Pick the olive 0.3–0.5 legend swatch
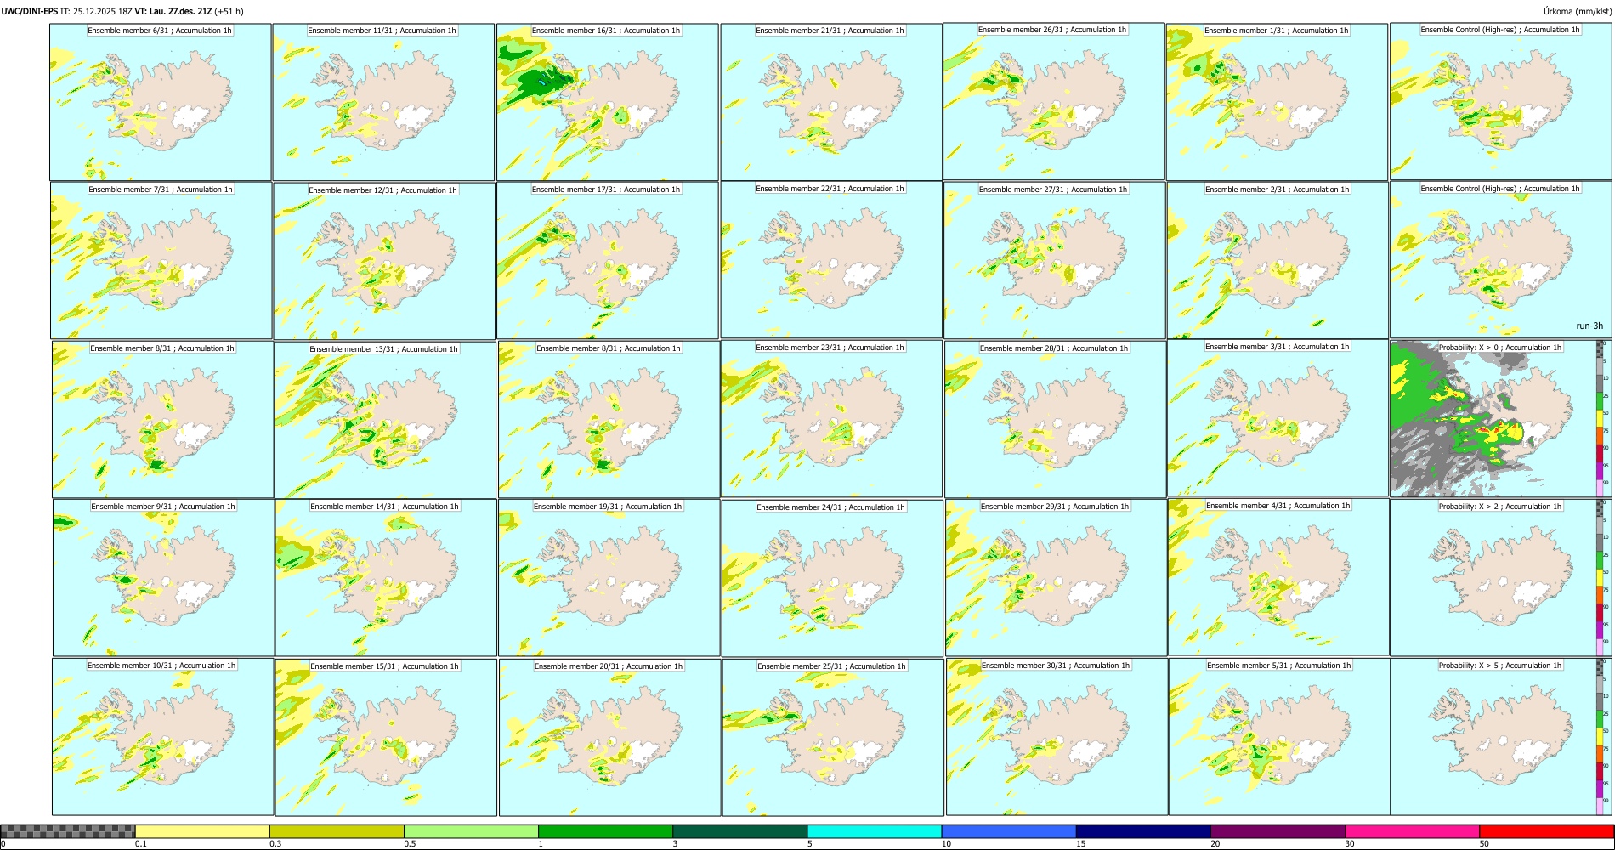1615x850 pixels. [337, 831]
